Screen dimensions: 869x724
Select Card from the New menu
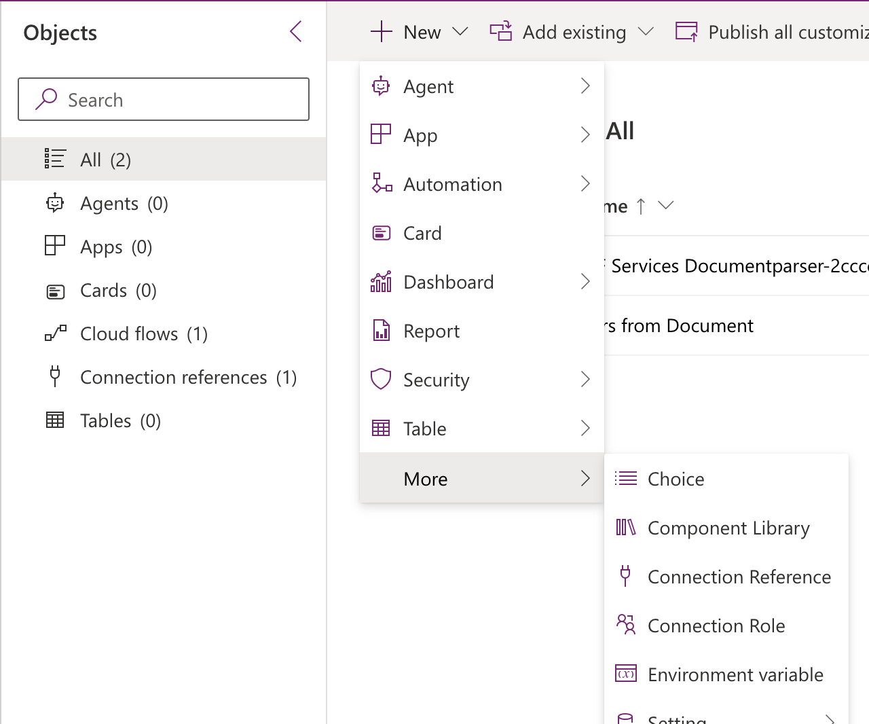422,234
